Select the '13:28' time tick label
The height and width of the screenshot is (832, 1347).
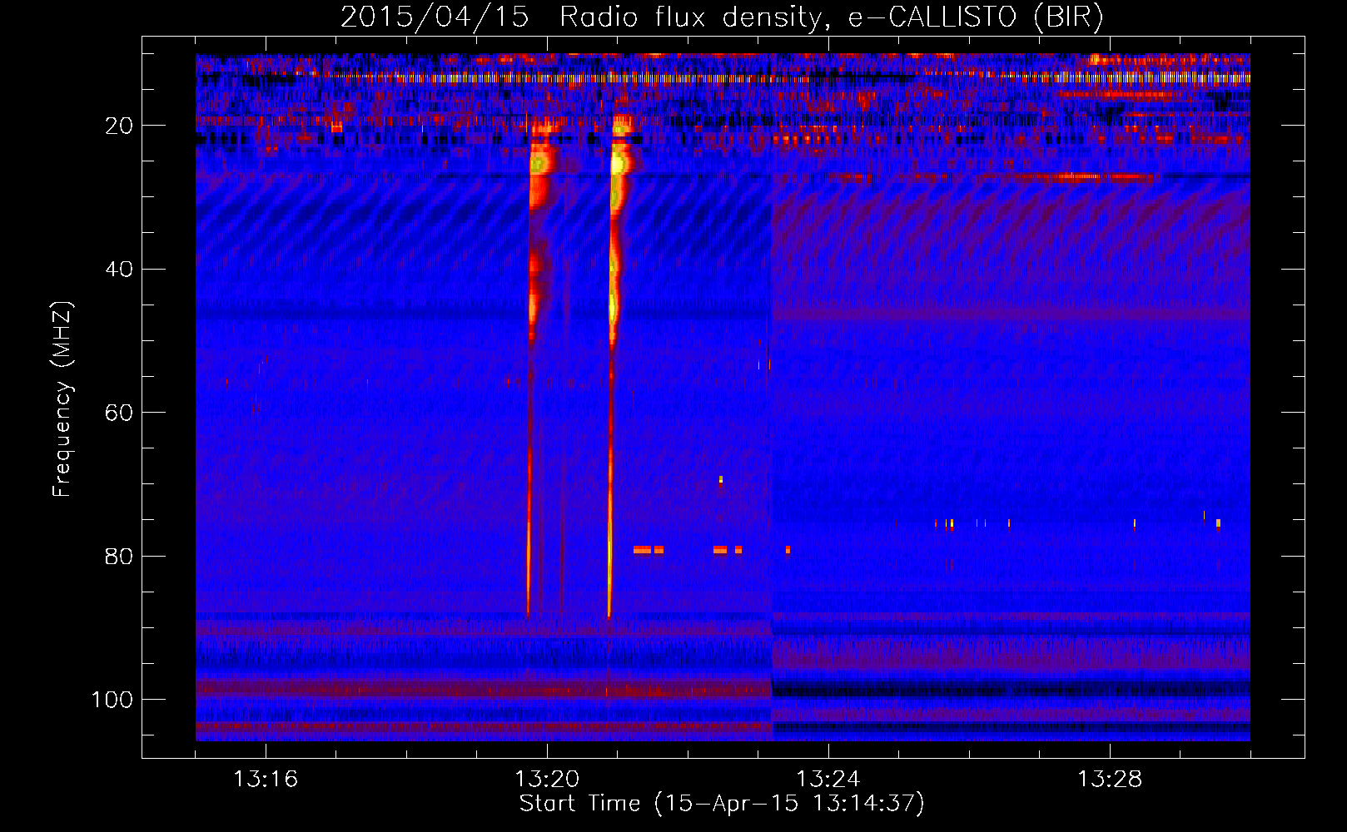coord(1110,780)
